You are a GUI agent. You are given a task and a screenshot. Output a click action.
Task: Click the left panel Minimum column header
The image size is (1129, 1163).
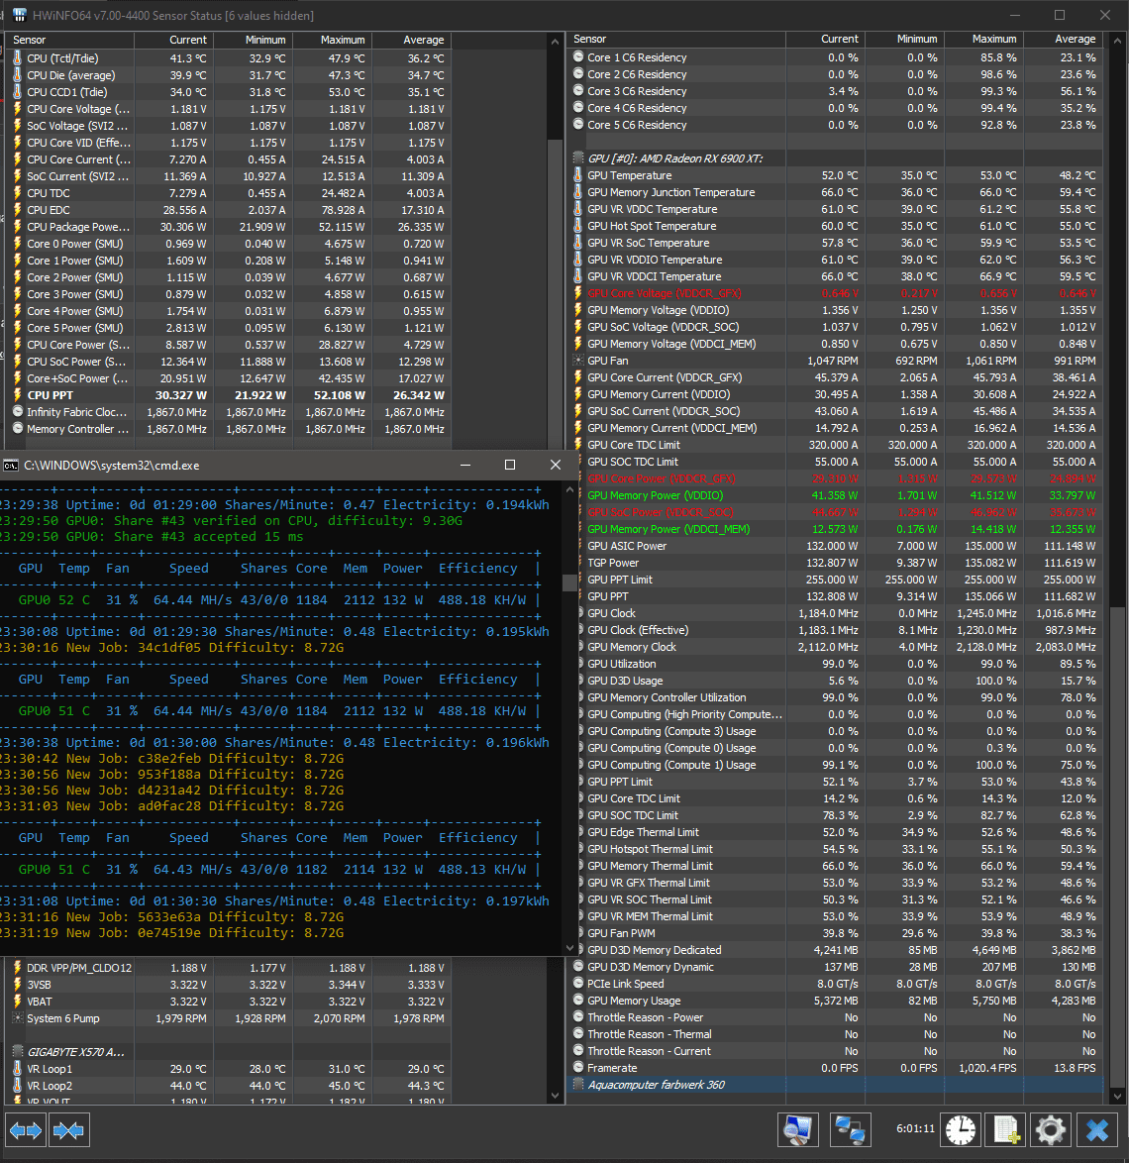254,40
